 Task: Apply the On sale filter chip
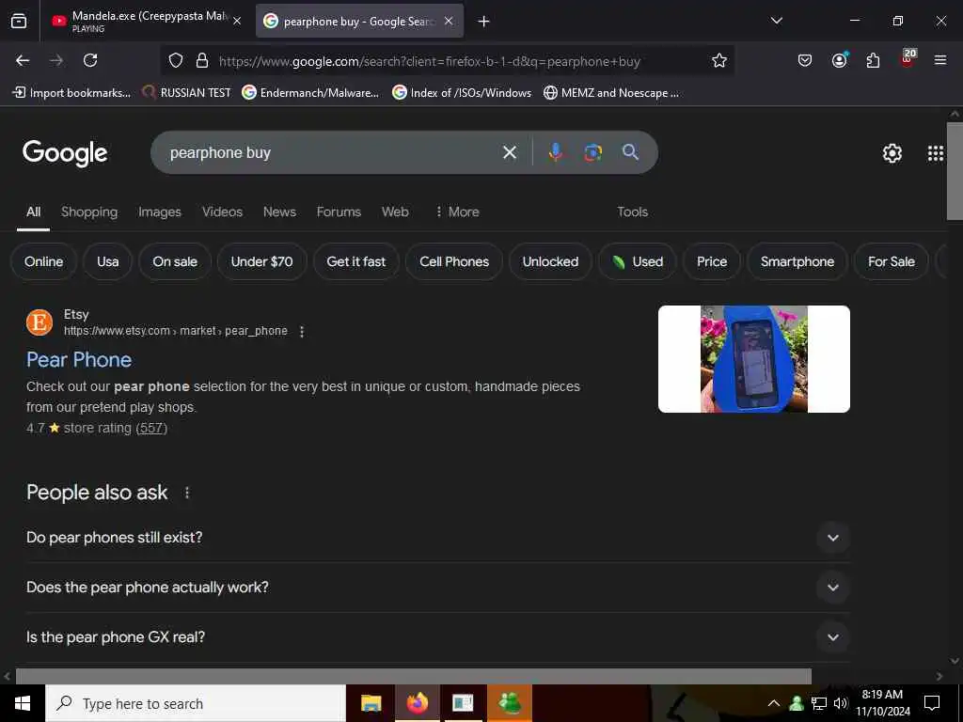(175, 261)
